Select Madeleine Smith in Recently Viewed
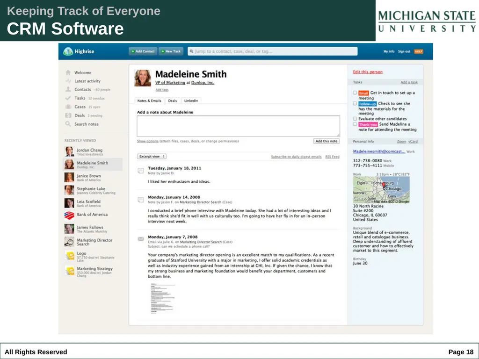 coord(93,165)
